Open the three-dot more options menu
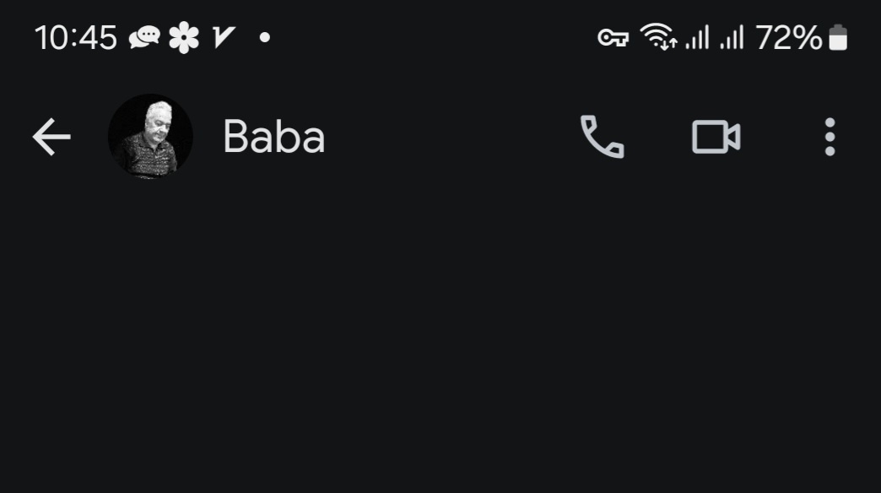This screenshot has width=881, height=493. (830, 137)
